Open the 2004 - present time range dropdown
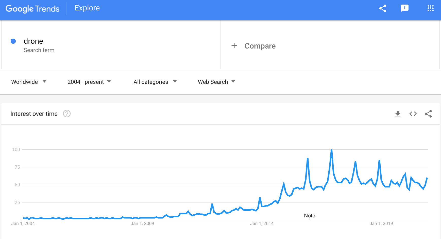 pos(89,82)
